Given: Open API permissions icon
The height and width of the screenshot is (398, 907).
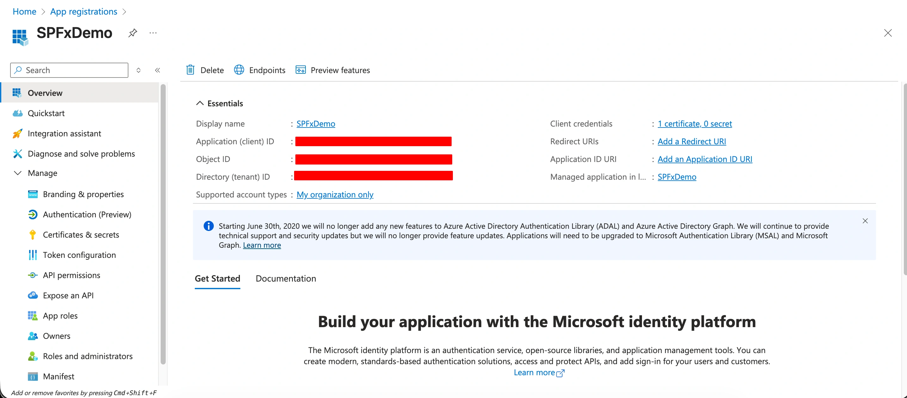Looking at the screenshot, I should pyautogui.click(x=33, y=275).
